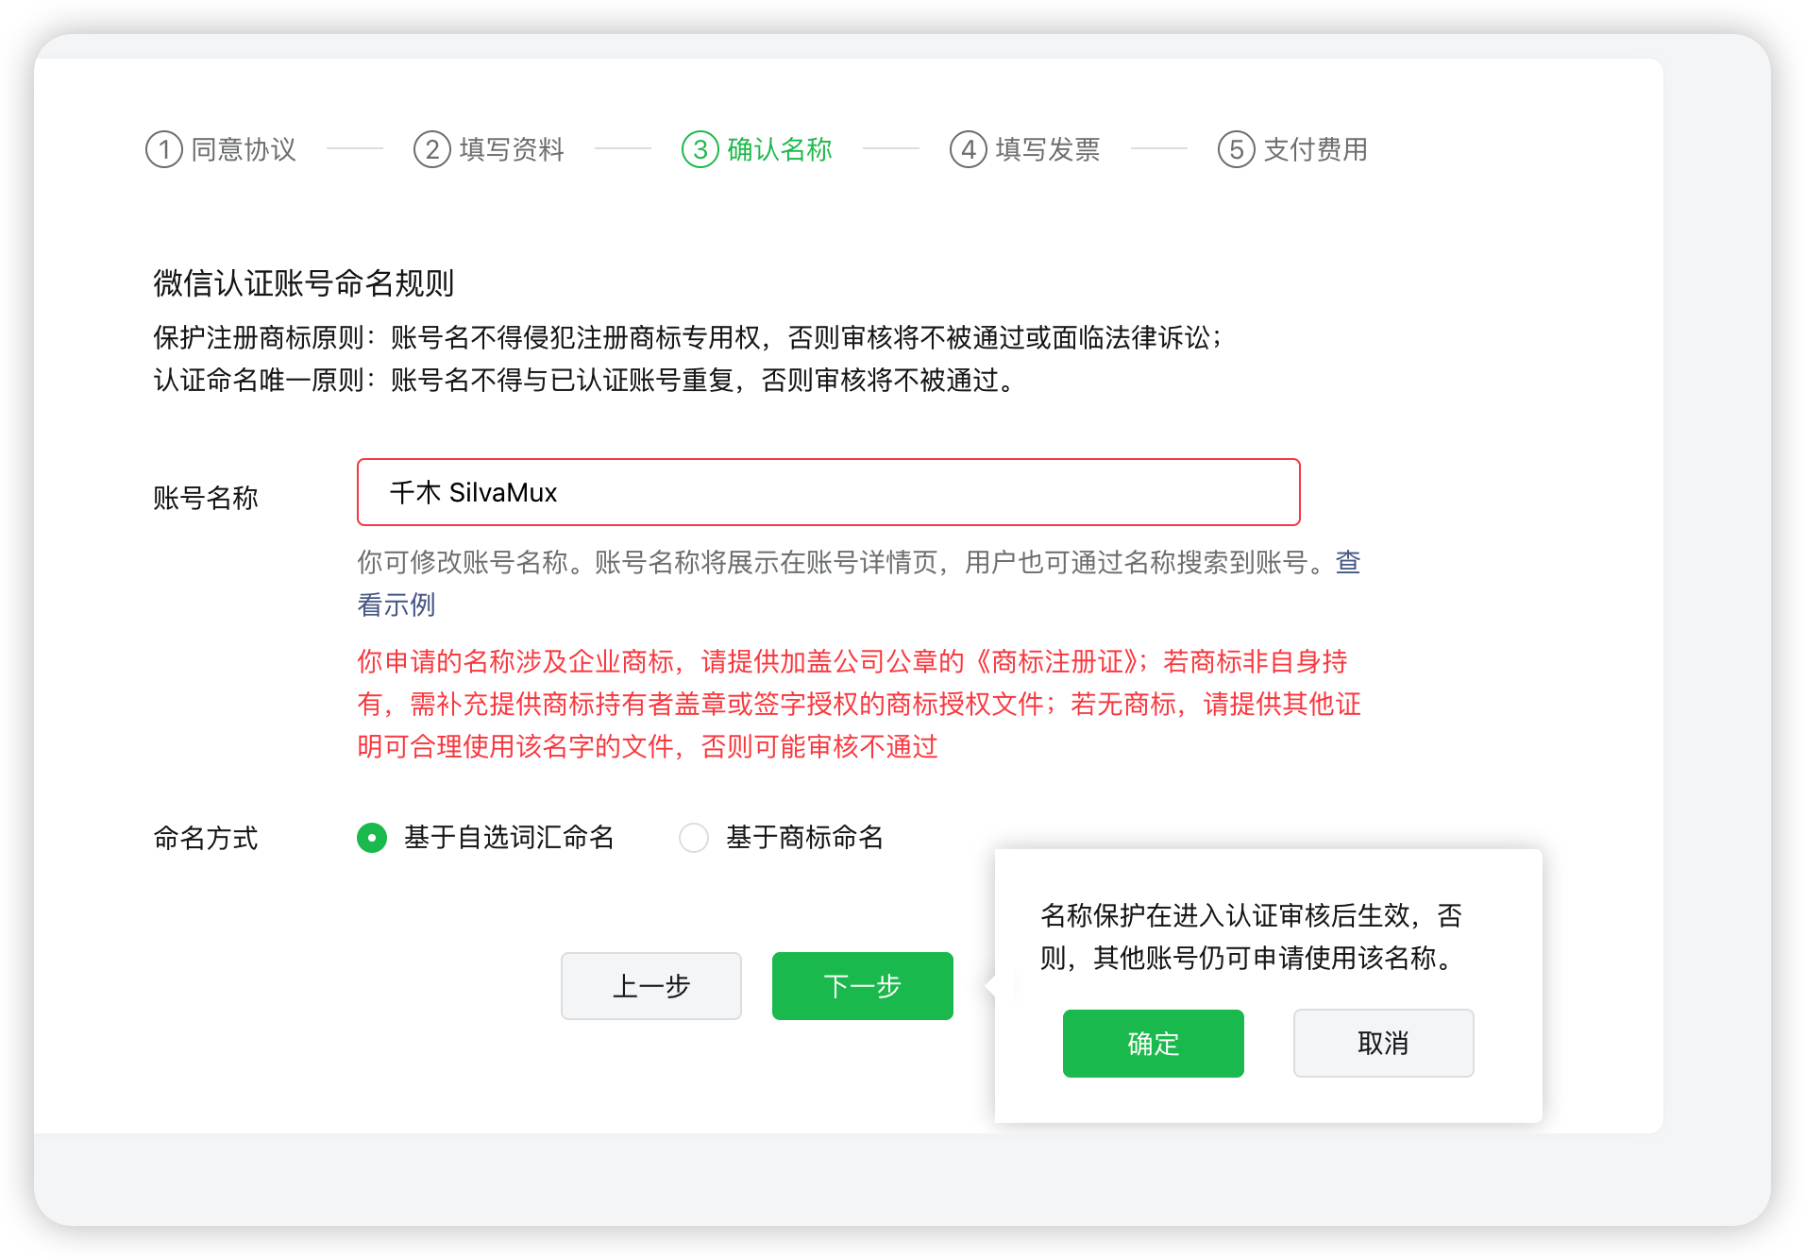
Task: Select 基于商标命名 radio option
Action: point(694,838)
